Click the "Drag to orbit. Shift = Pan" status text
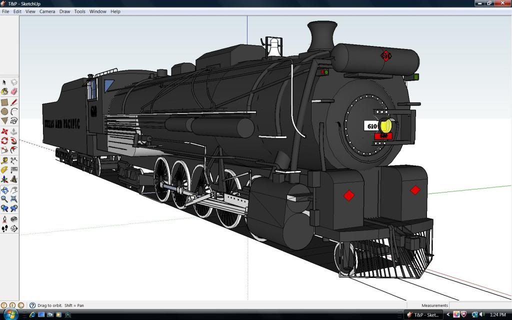The image size is (512, 320). 60,305
